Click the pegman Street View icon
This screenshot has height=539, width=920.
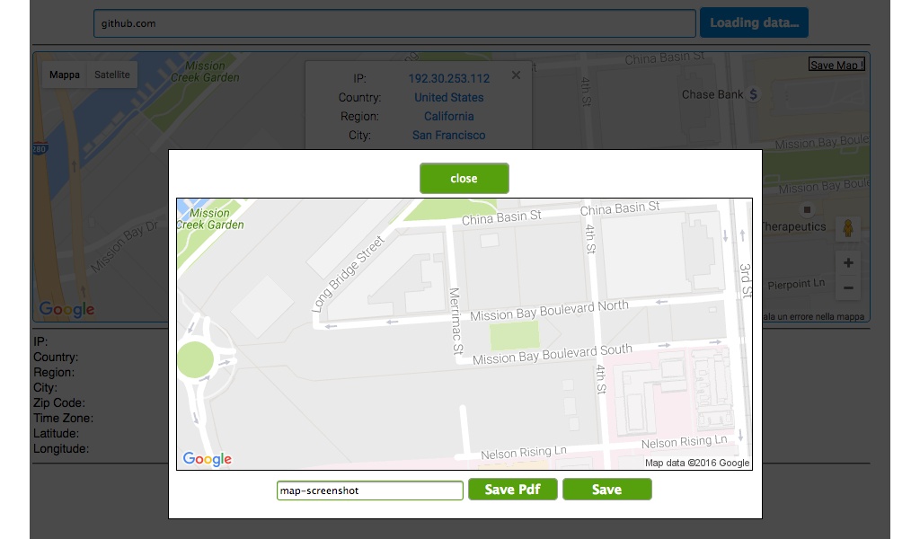(848, 229)
